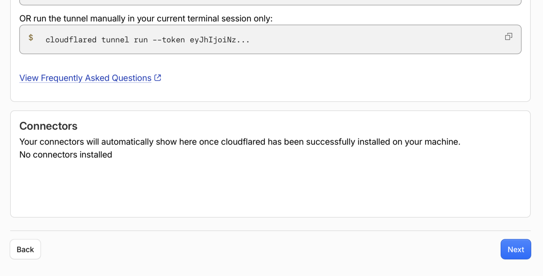Return with the Back button

click(25, 249)
